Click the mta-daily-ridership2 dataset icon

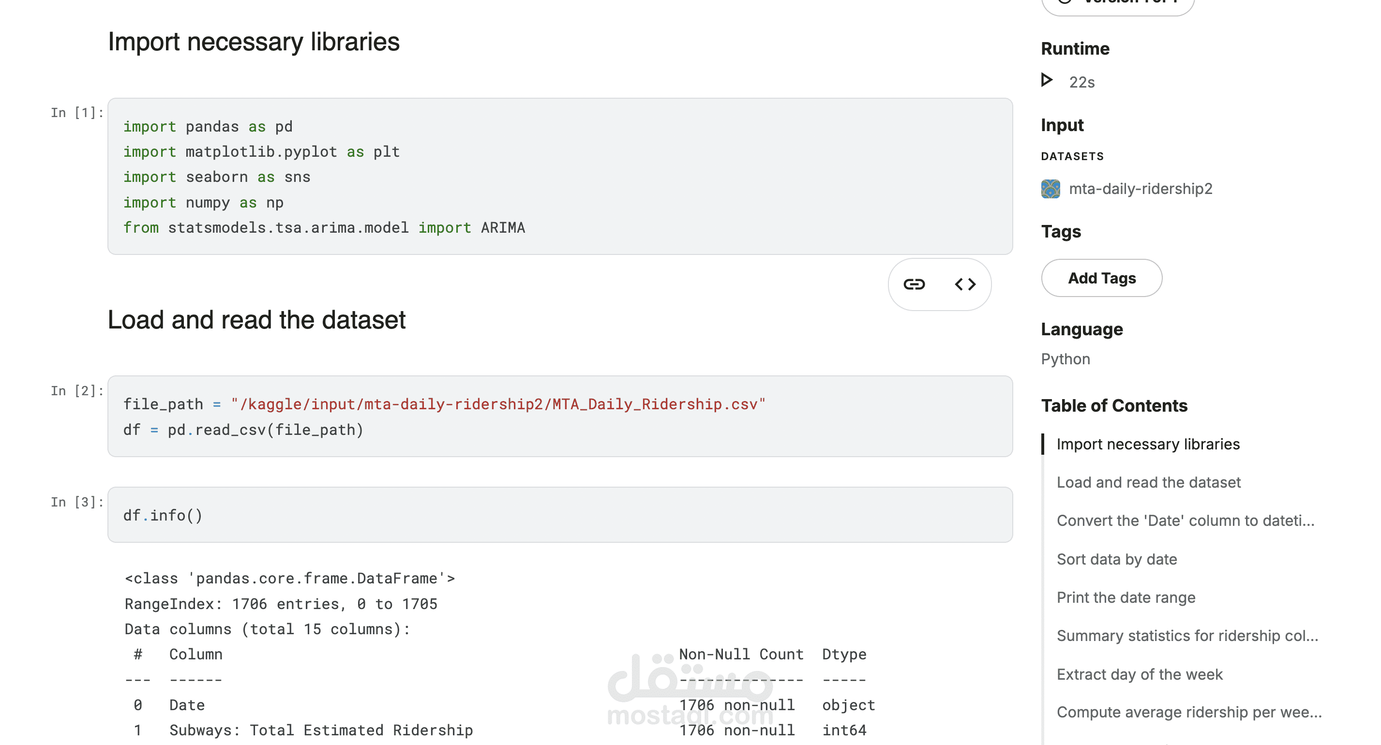pos(1050,189)
